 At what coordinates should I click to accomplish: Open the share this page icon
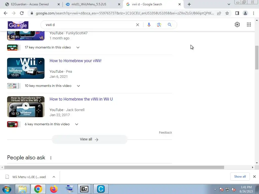point(219,13)
